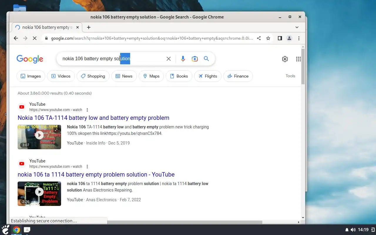This screenshot has width=376, height=235.
Task: Open more options for first YouTube result
Action: [87, 110]
